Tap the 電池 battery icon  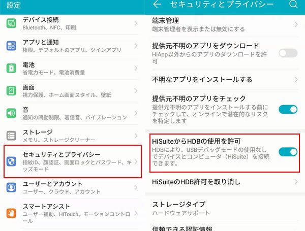11,68
